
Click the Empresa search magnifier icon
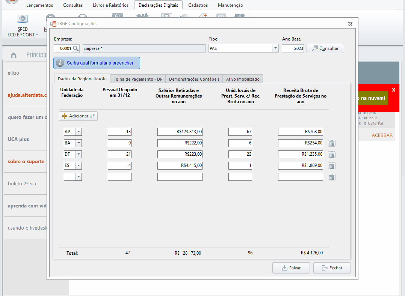[76, 48]
